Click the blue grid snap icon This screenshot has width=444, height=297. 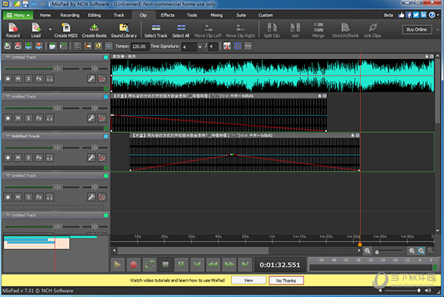[238, 46]
